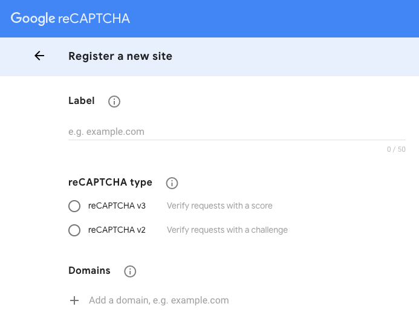Click the "Register a new site" heading

point(120,56)
